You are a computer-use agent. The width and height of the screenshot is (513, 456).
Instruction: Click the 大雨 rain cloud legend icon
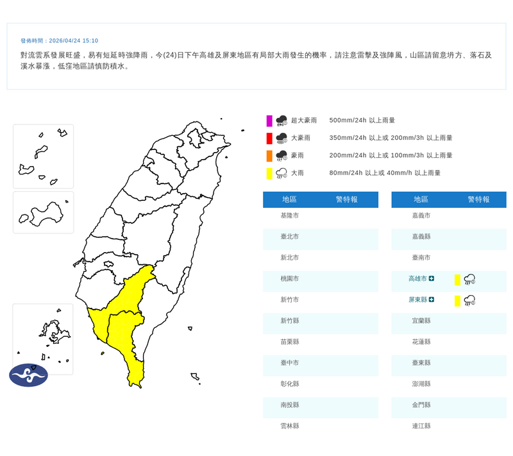pos(281,173)
